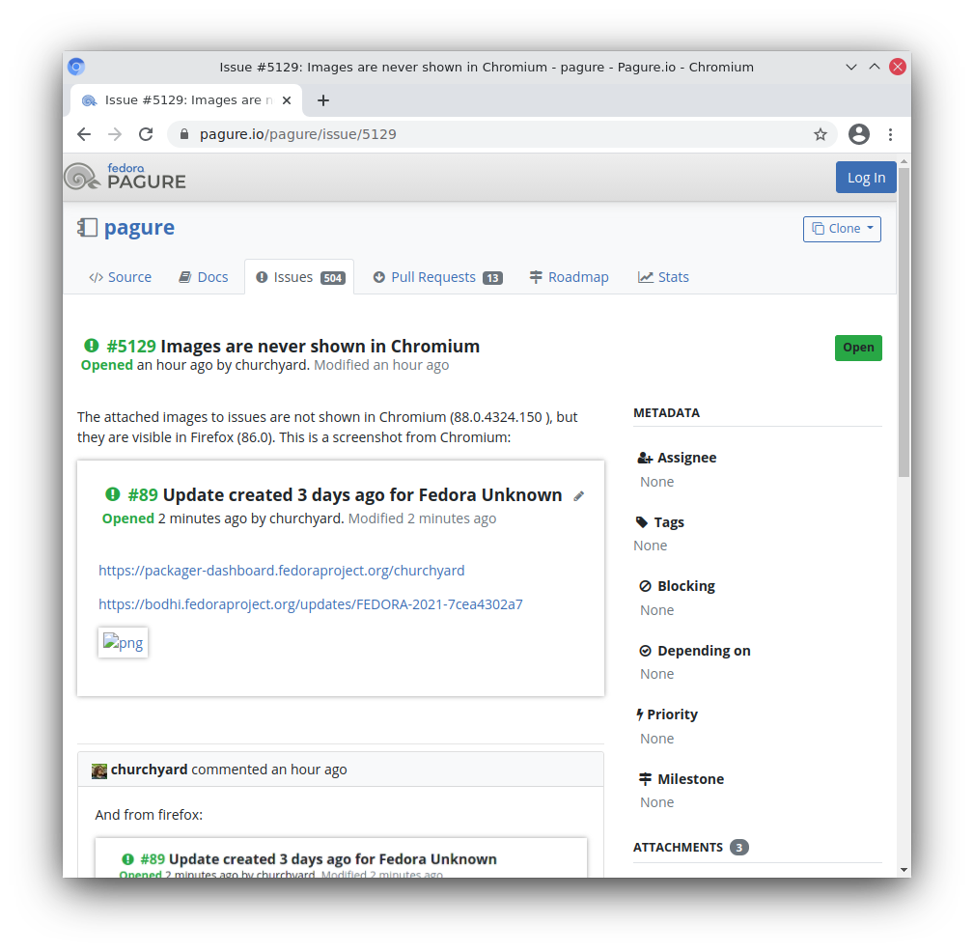Switch to the Docs tab
This screenshot has width=974, height=952.
point(204,277)
